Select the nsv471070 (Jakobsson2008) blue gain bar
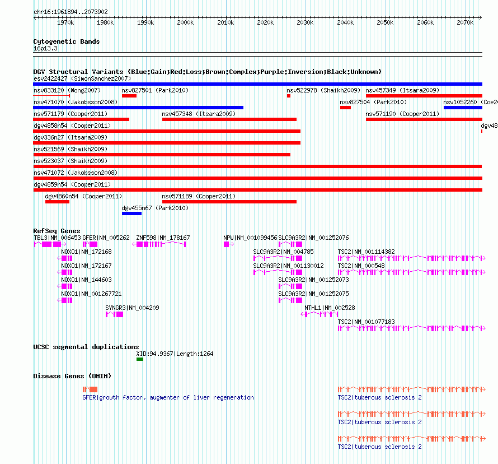The image size is (498, 464). click(x=138, y=108)
